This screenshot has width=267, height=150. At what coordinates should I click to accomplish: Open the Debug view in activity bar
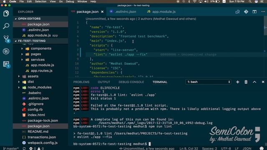pos(6,51)
